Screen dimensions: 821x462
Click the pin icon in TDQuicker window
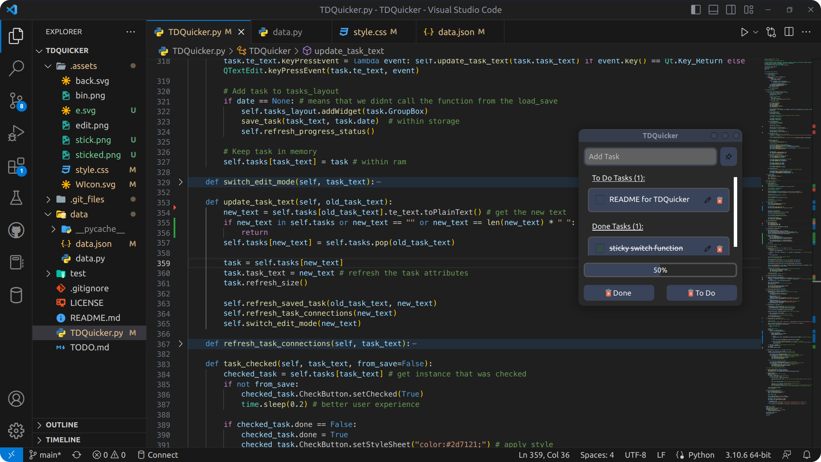point(728,157)
